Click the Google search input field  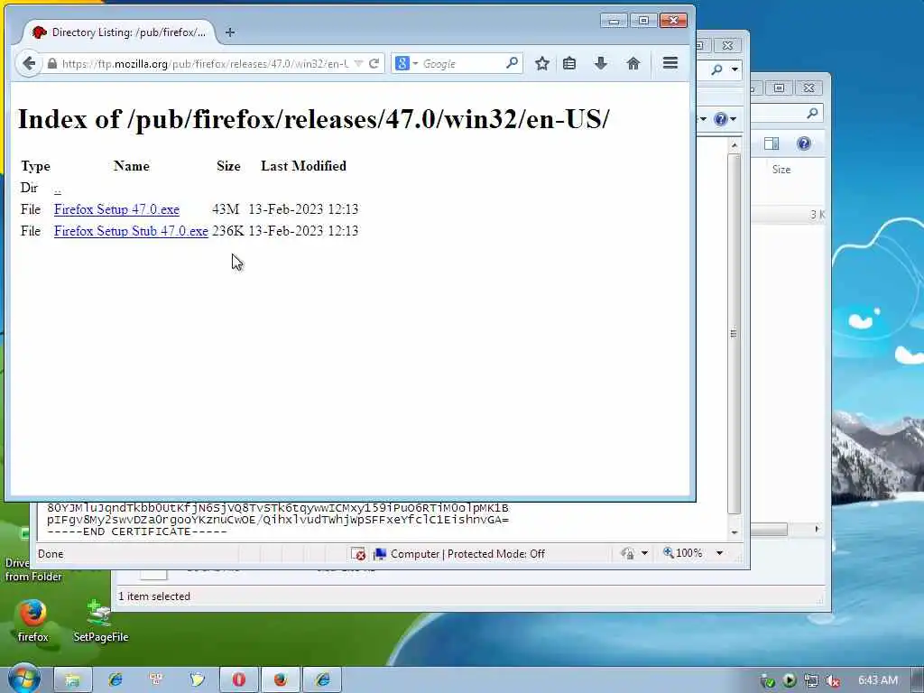(462, 64)
